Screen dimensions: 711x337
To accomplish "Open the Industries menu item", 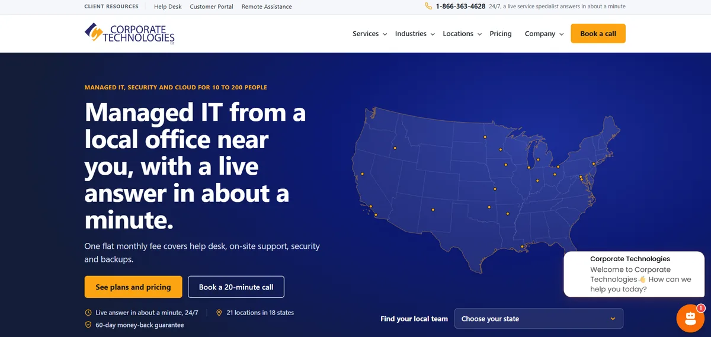I will [x=411, y=34].
